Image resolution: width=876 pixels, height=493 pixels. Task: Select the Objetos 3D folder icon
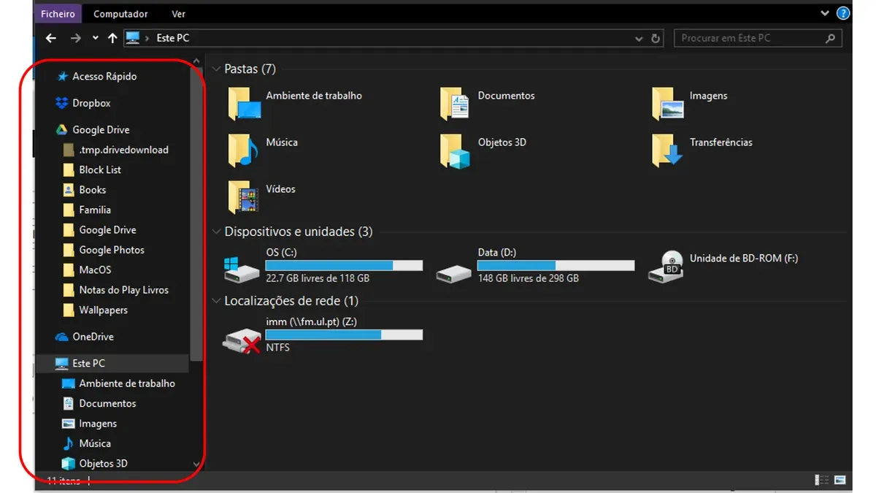click(455, 150)
